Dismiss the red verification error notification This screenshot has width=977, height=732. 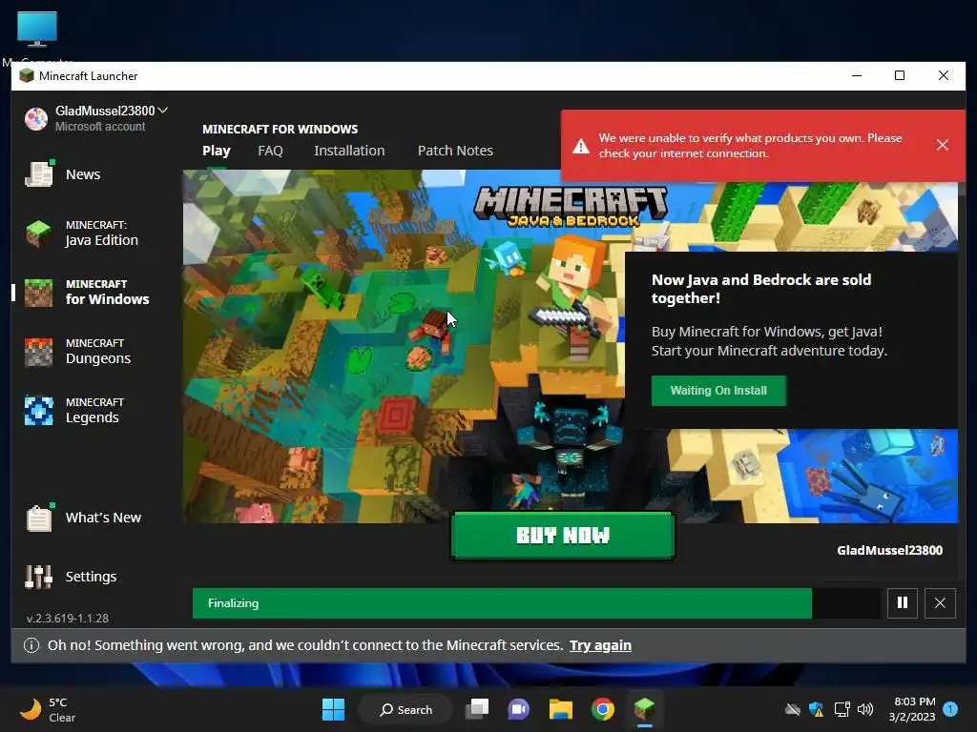tap(942, 145)
